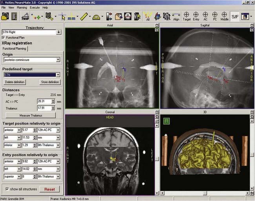
Task: Click the Entry point toolbar icon
Action: [x=196, y=16]
